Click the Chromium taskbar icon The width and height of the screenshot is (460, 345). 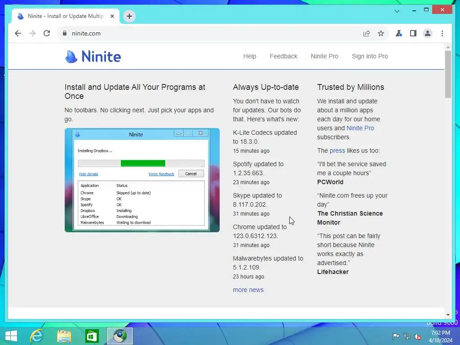pyautogui.click(x=119, y=336)
